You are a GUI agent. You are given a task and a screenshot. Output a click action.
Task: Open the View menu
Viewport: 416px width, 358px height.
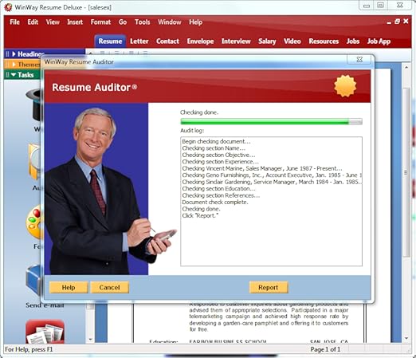[53, 22]
